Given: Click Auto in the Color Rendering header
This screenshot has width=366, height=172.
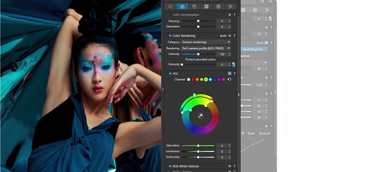Looking at the screenshot, I should click(x=223, y=36).
